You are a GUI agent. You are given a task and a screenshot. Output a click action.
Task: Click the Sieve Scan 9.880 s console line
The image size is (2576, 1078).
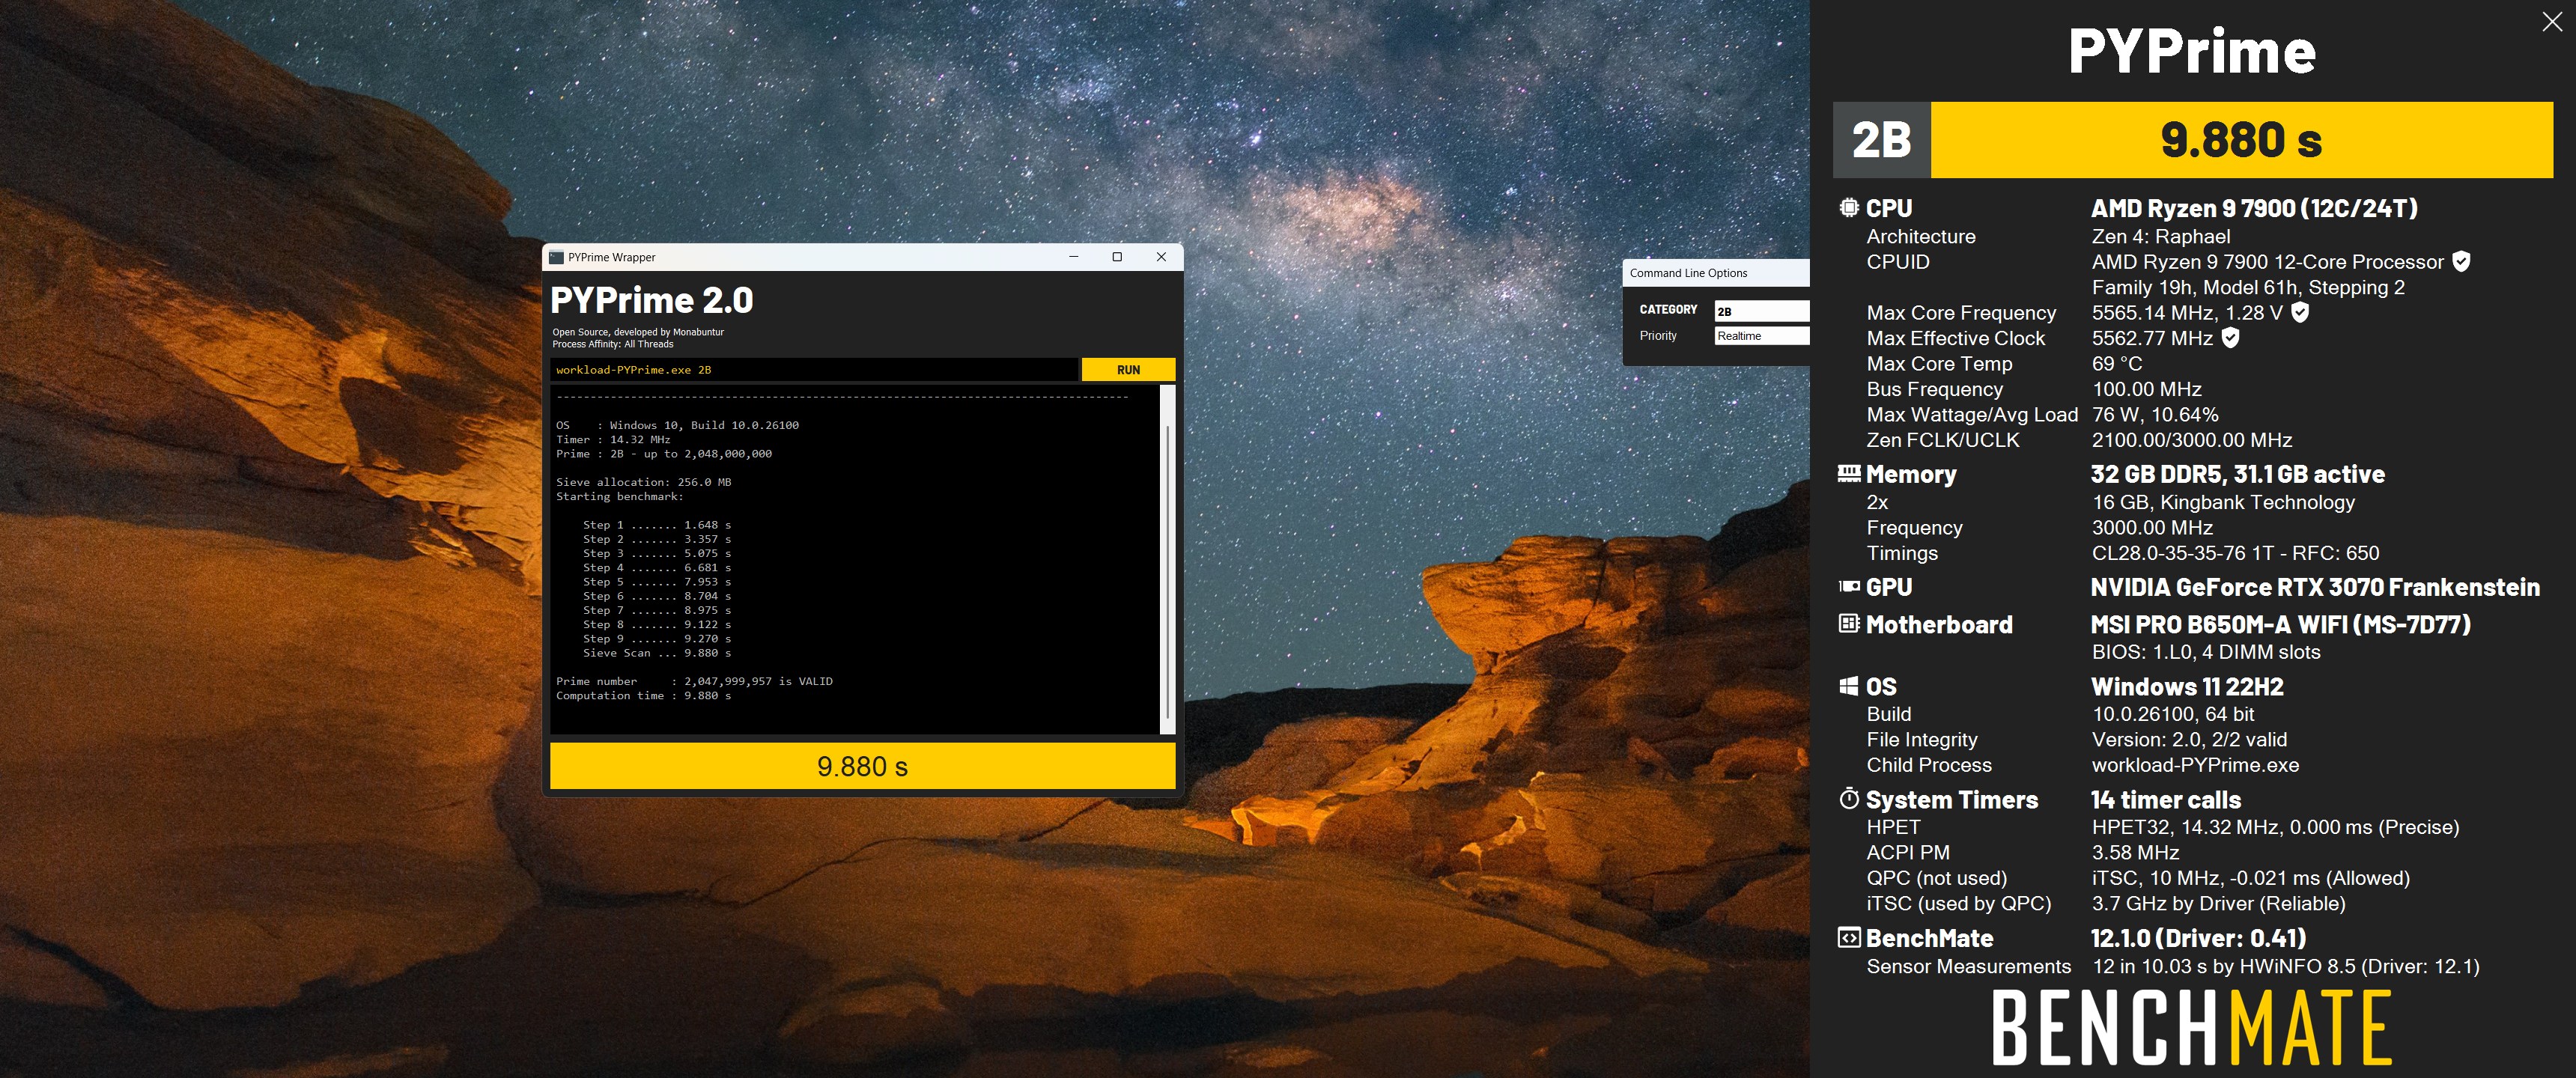tap(657, 653)
